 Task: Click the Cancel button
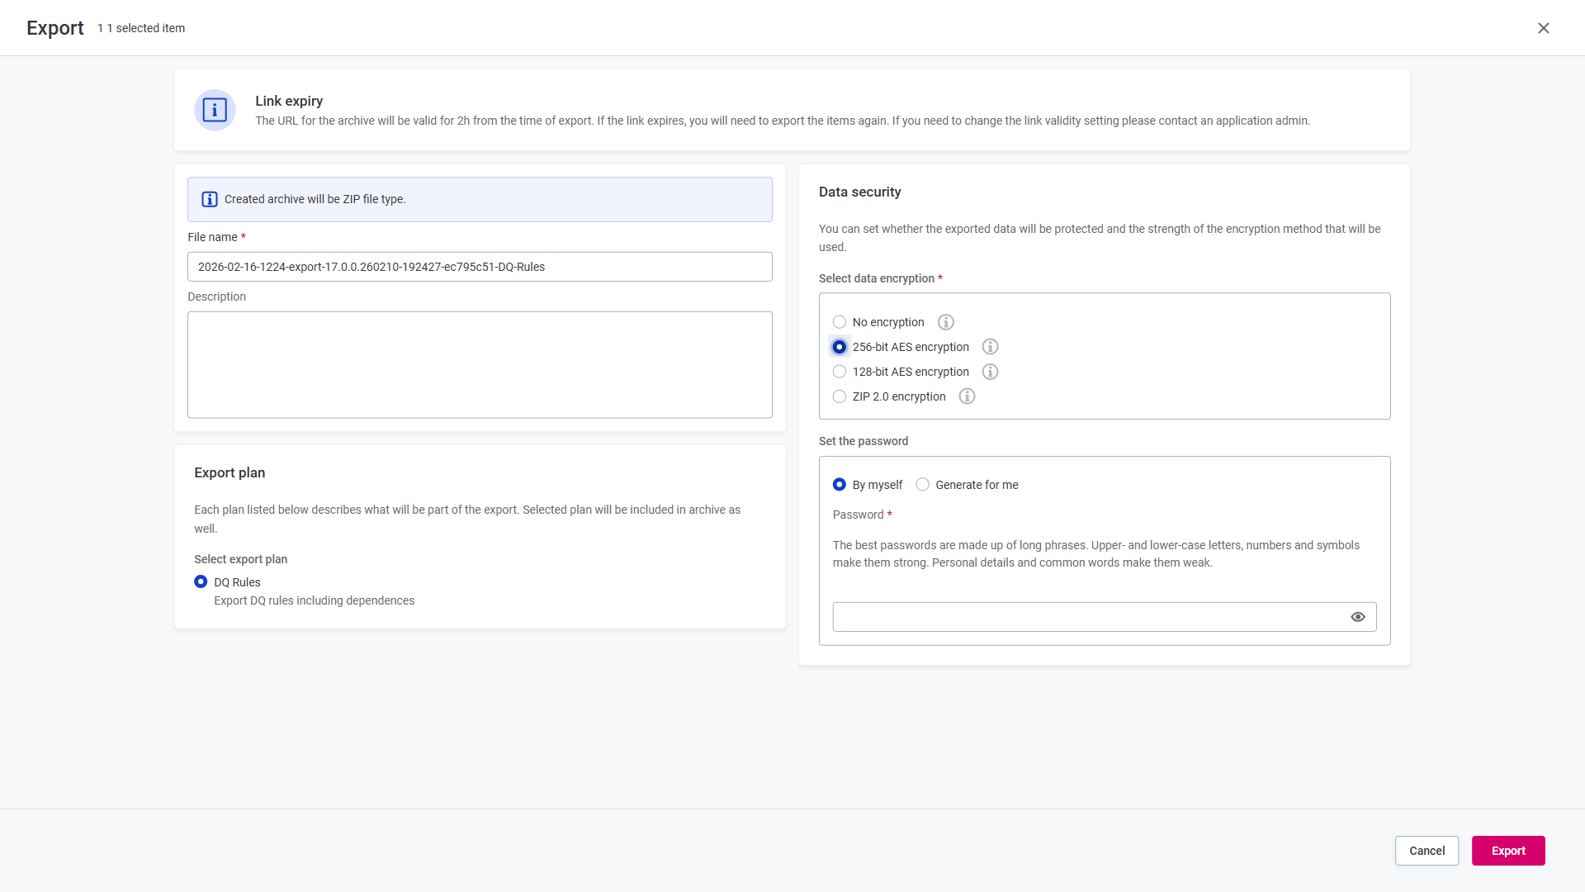tap(1426, 851)
